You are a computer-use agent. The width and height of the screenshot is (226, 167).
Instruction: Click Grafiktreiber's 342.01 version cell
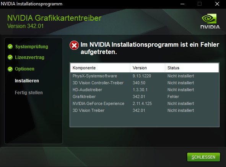pyautogui.click(x=139, y=97)
